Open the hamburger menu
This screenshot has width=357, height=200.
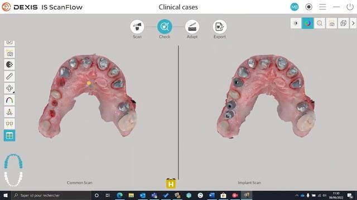point(322,7)
